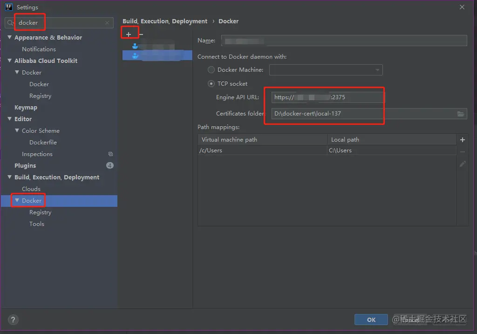Select the /c/Users cell
Image resolution: width=477 pixels, height=334 pixels.
[263, 150]
